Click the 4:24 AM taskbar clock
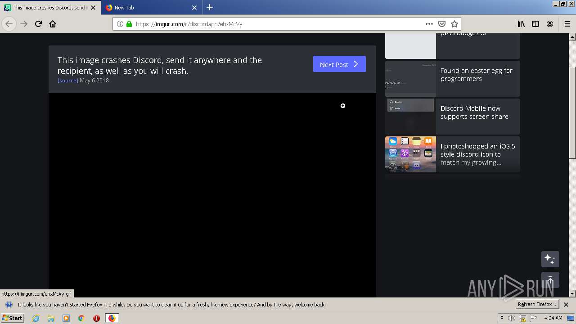 (553, 318)
